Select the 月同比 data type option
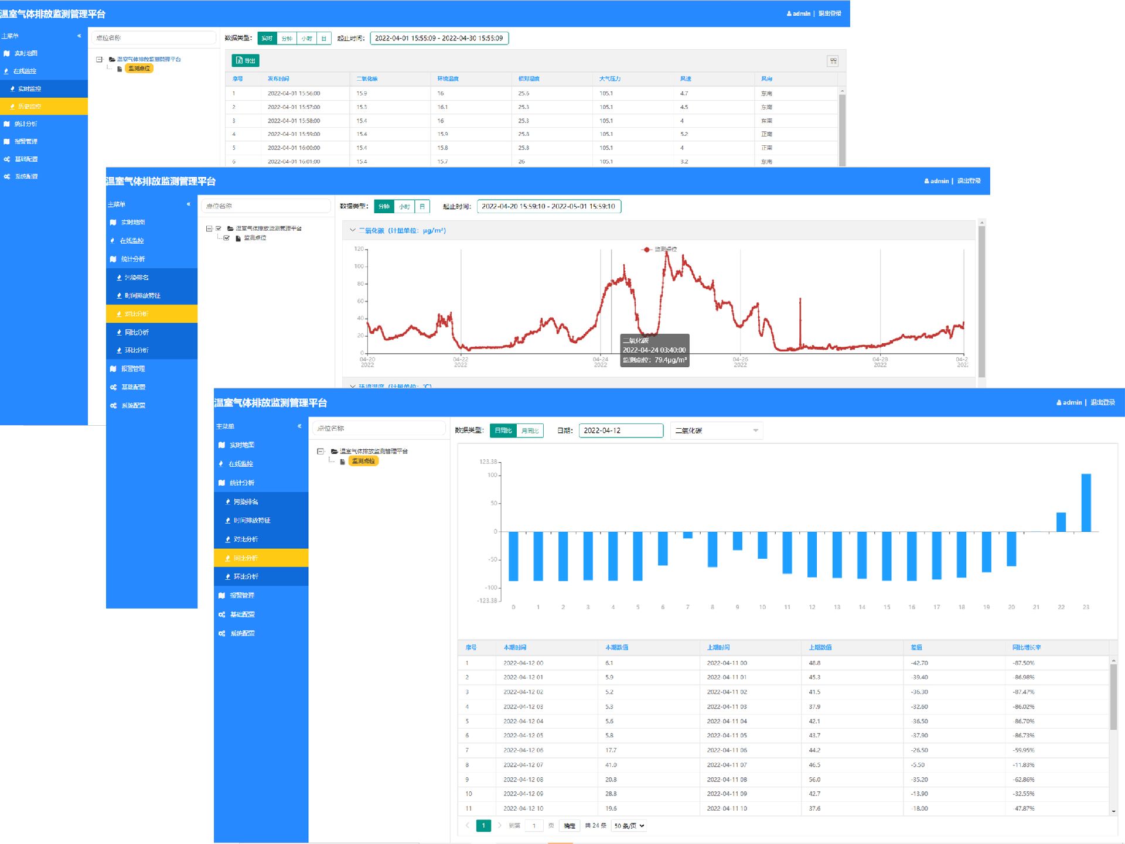1125x844 pixels. pos(530,430)
